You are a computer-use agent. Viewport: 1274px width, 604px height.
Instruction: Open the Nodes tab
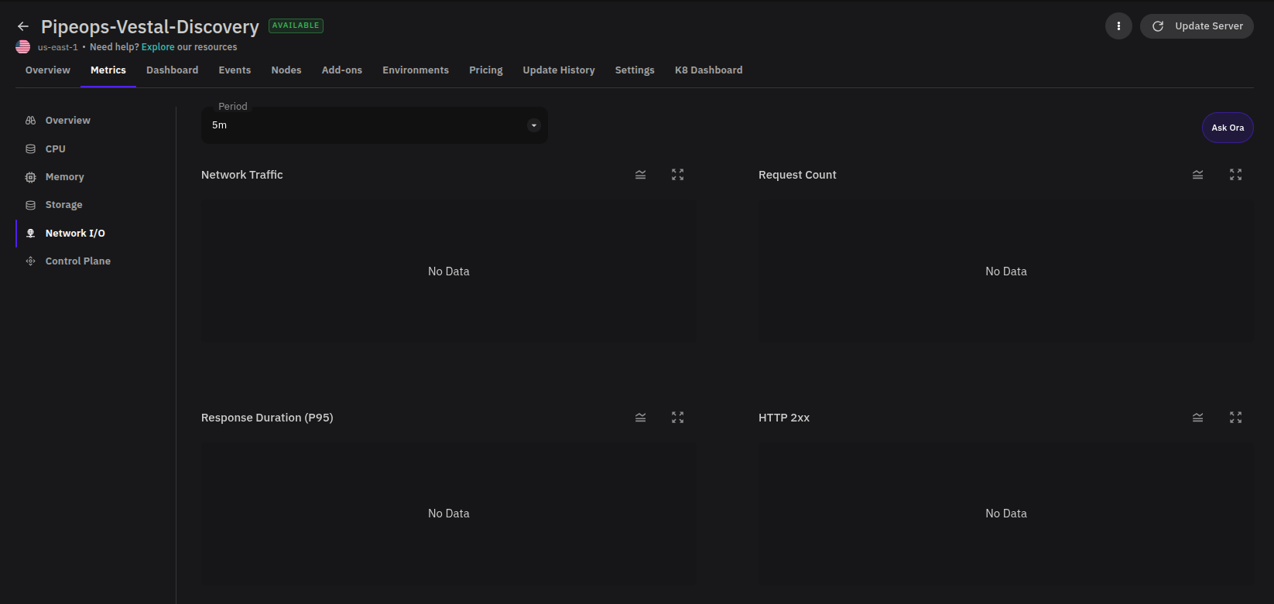click(x=286, y=70)
